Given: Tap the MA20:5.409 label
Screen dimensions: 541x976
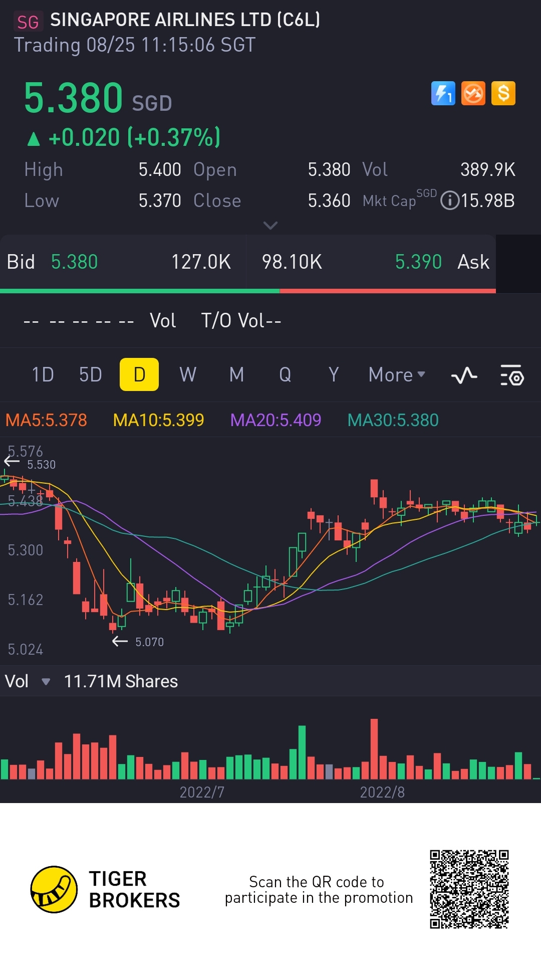Looking at the screenshot, I should point(276,420).
